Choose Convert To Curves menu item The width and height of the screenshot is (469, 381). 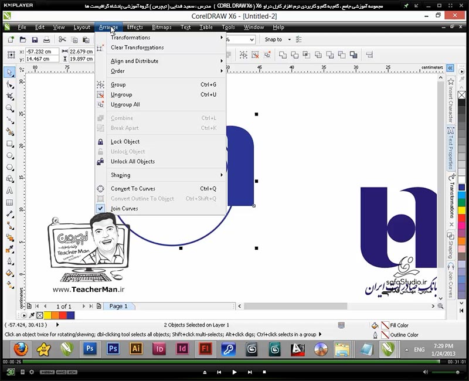click(x=161, y=189)
